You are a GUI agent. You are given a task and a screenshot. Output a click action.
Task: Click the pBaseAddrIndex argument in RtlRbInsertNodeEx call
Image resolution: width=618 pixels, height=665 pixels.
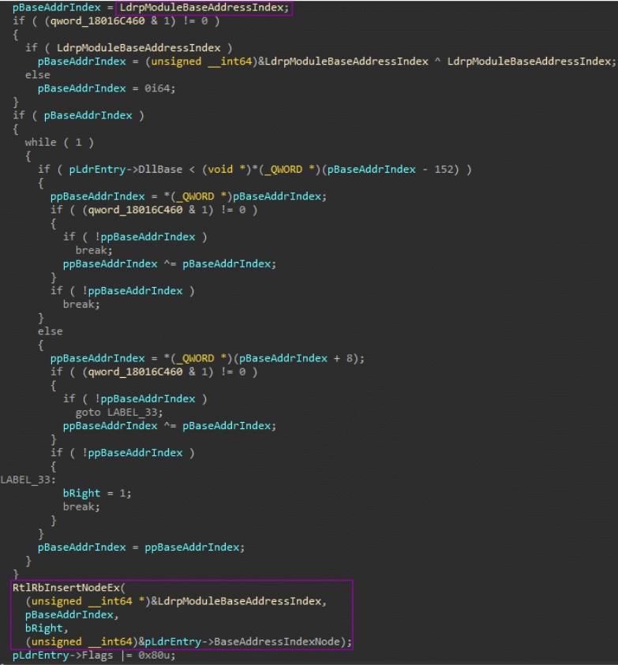coord(69,615)
